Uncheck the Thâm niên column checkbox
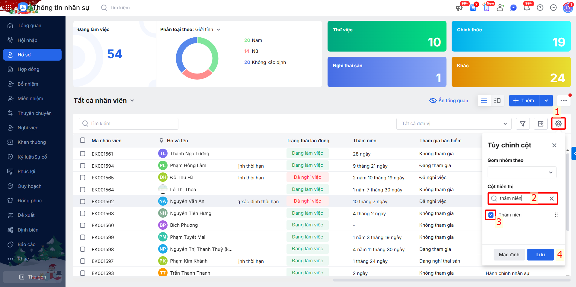The image size is (576, 287). [x=491, y=215]
